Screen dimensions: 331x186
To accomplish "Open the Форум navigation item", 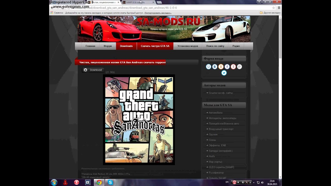I will tap(108, 46).
